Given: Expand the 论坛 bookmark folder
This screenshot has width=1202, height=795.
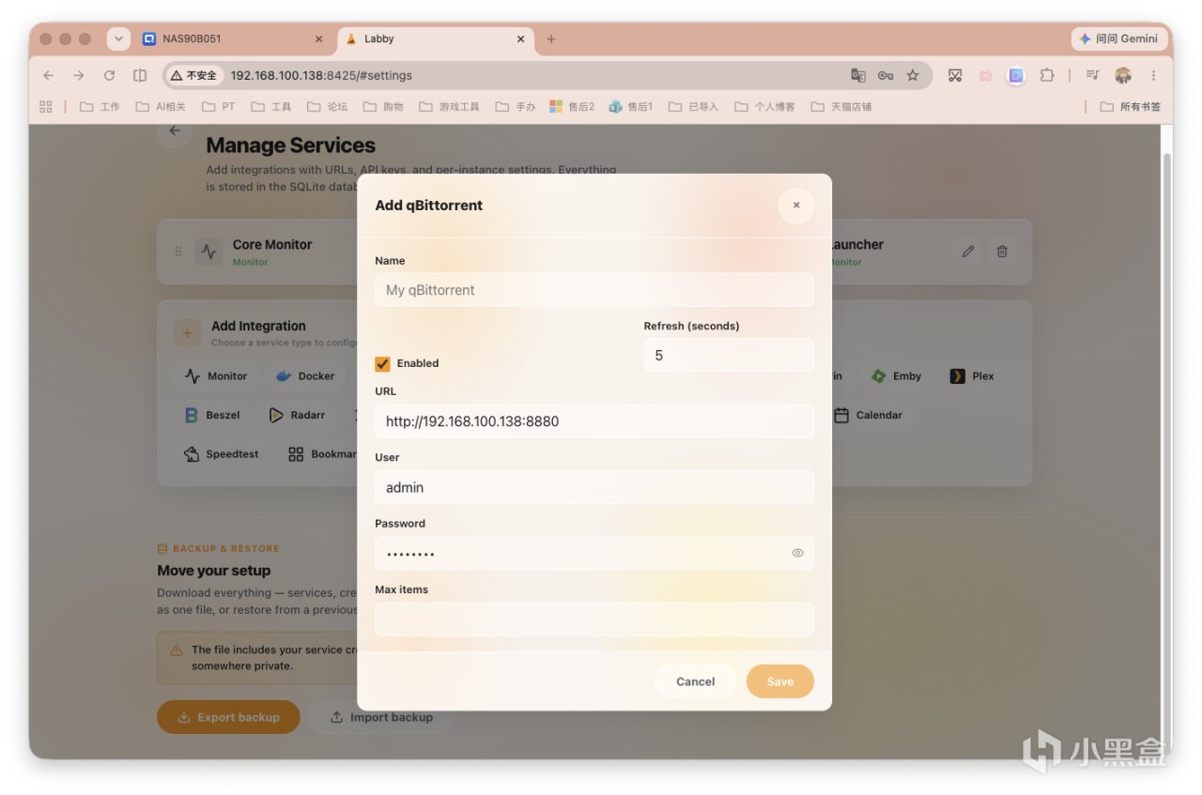Looking at the screenshot, I should [x=327, y=106].
